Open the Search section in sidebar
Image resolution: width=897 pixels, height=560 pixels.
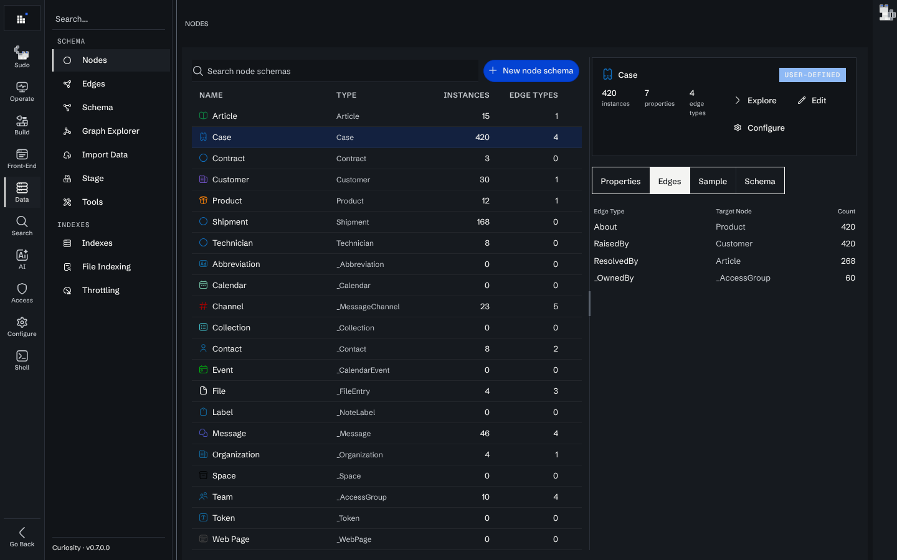[x=22, y=225]
